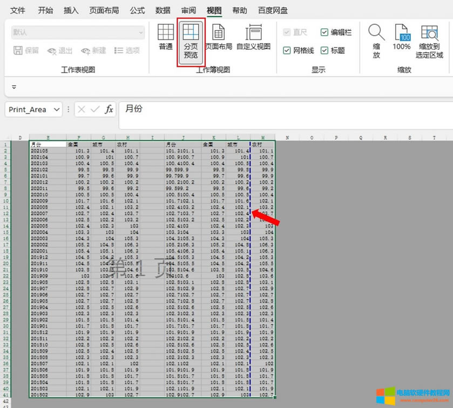Screen dimensions: 453x408
Task: Switch to Normal (普通) workbook view
Action: pyautogui.click(x=165, y=37)
